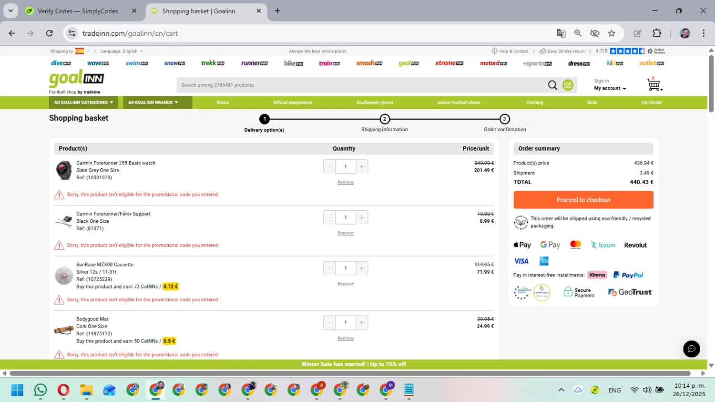Image resolution: width=715 pixels, height=402 pixels.
Task: Open the Clothing menu item
Action: [534, 103]
